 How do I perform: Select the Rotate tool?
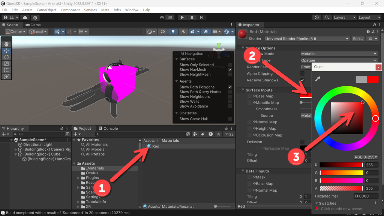pyautogui.click(x=6, y=57)
